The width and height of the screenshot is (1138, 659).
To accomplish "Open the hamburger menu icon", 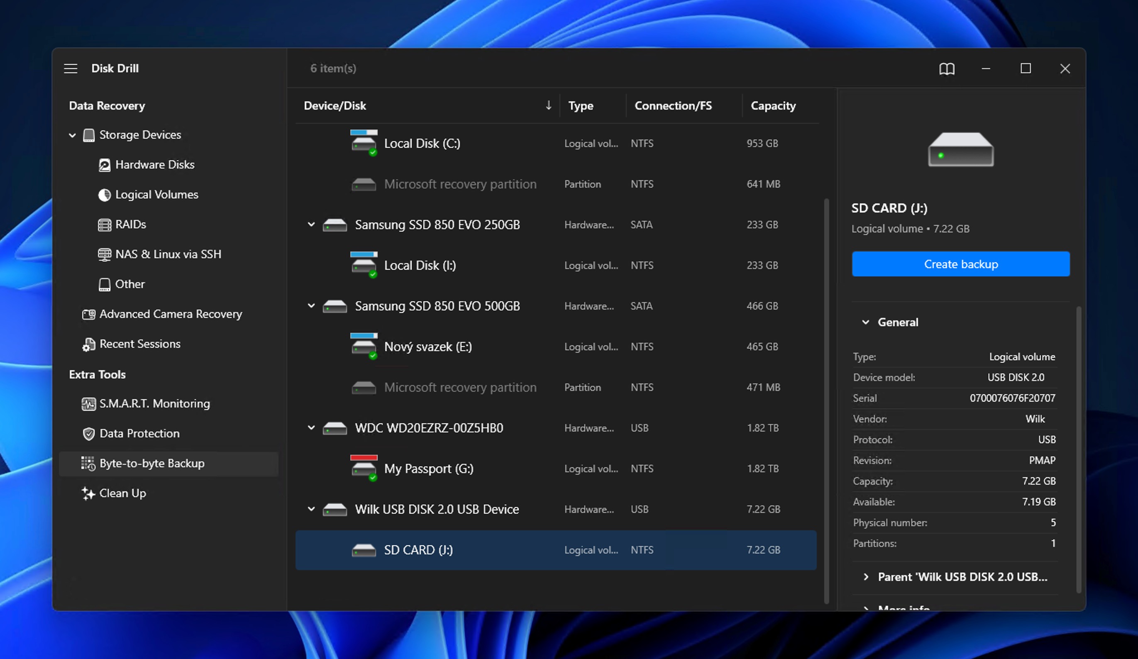I will click(x=71, y=68).
